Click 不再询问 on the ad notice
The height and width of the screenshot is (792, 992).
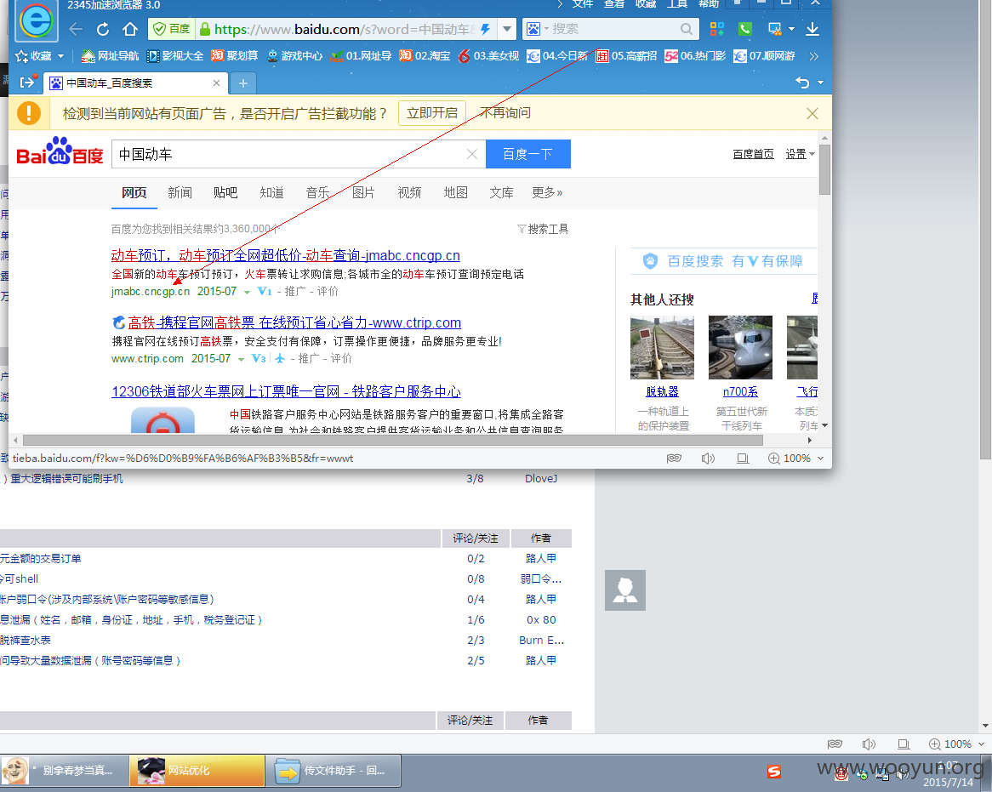[505, 113]
